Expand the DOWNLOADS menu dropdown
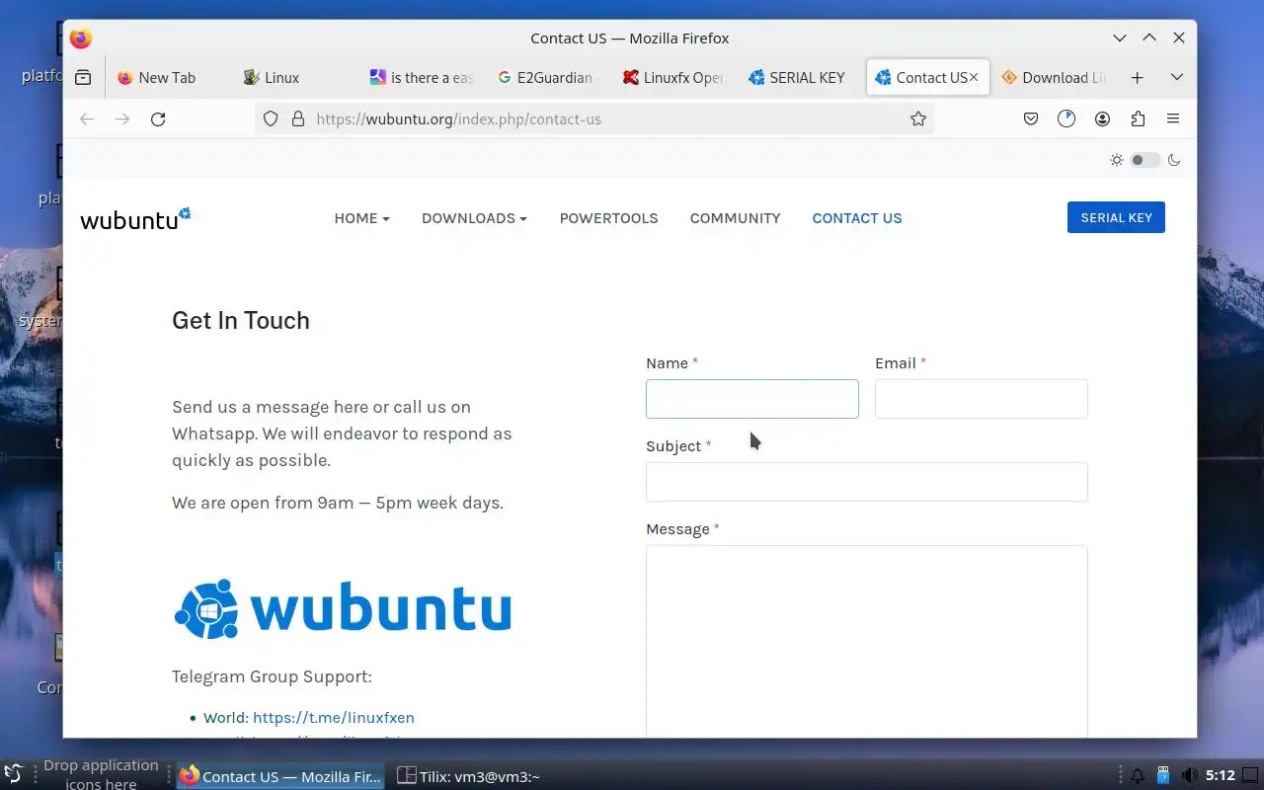Viewport: 1264px width, 790px height. (474, 218)
